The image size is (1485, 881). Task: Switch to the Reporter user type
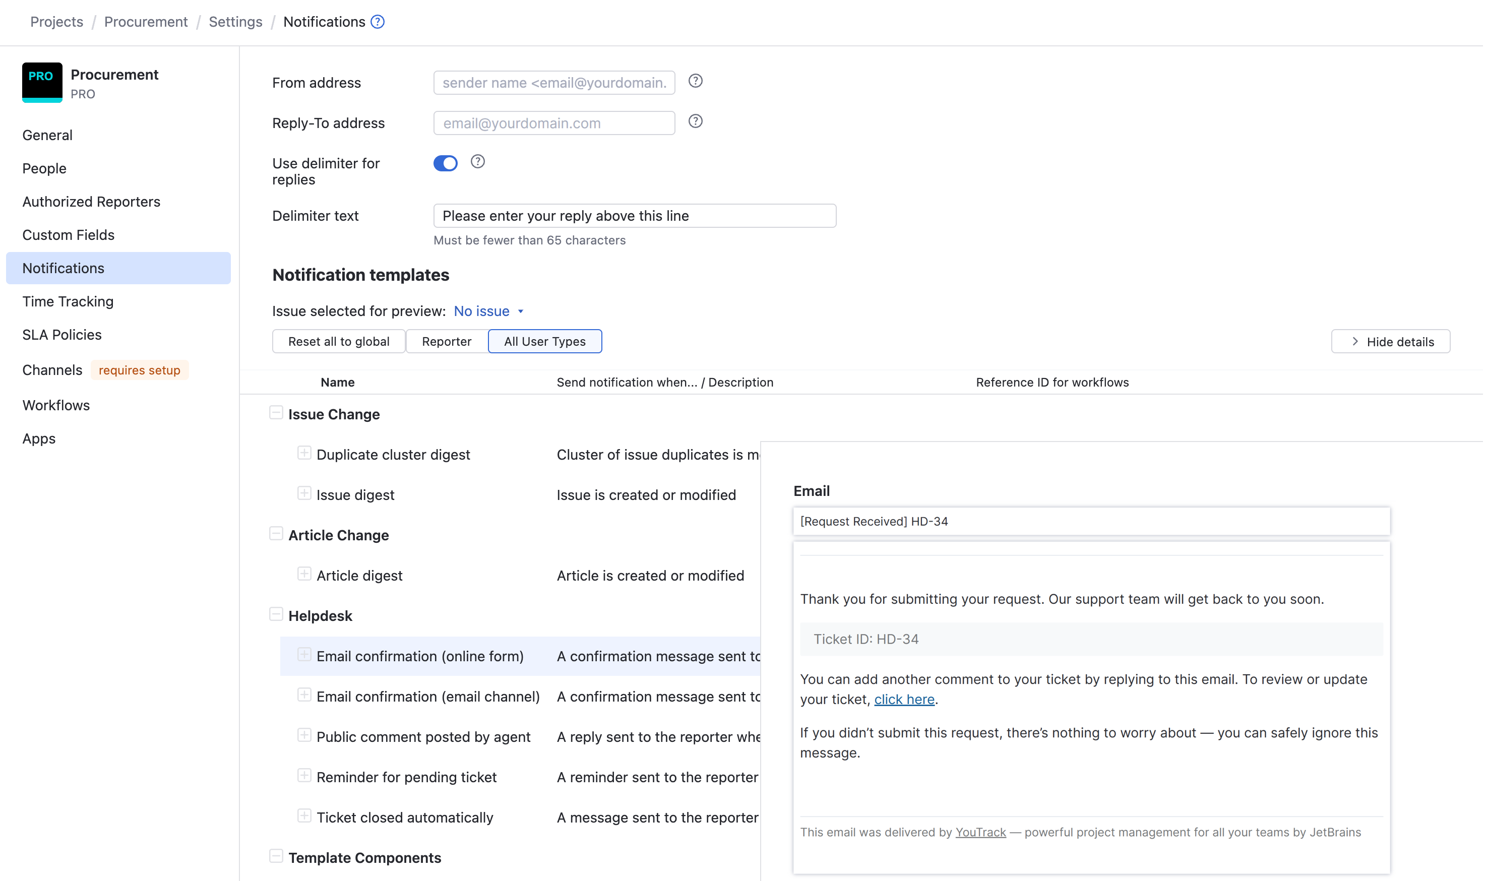pyautogui.click(x=447, y=341)
